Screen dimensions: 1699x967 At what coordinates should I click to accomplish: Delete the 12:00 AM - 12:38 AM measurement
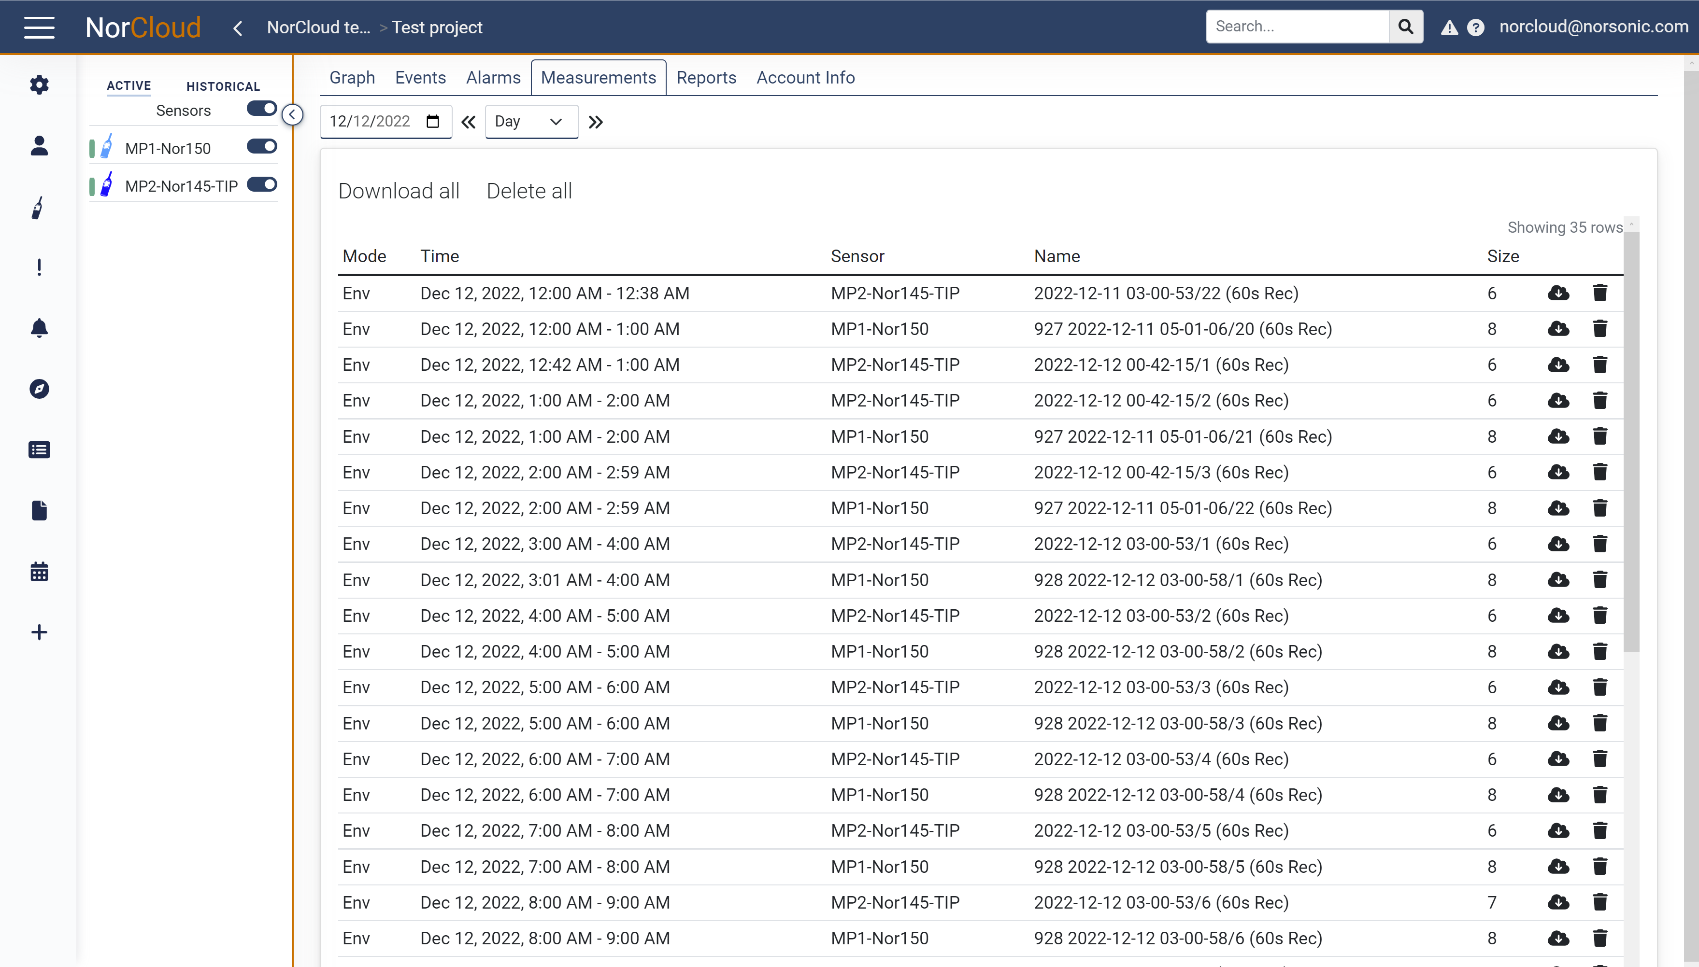(x=1600, y=293)
